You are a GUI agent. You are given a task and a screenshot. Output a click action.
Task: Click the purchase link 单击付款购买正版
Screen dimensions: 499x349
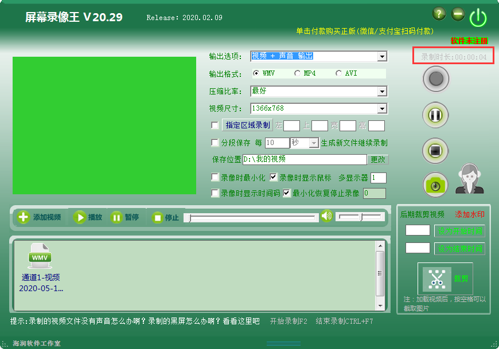[365, 31]
